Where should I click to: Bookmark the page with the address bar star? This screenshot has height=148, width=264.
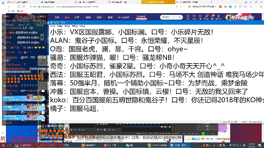[x=30, y=7]
